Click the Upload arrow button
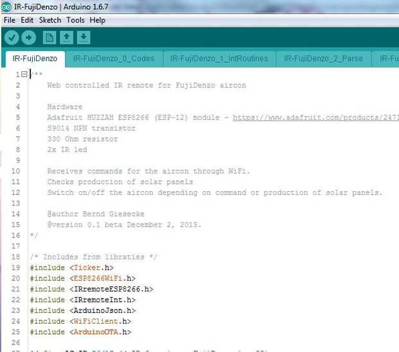Screen dimensions: 399x352 pos(28,38)
